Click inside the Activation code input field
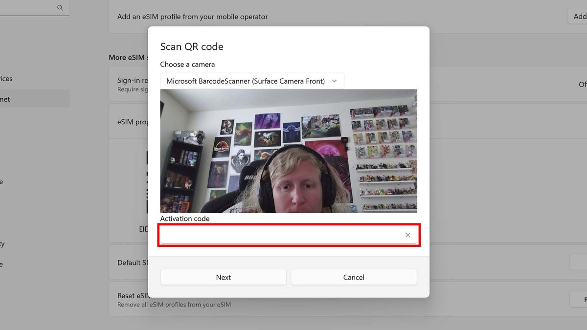 click(x=279, y=235)
